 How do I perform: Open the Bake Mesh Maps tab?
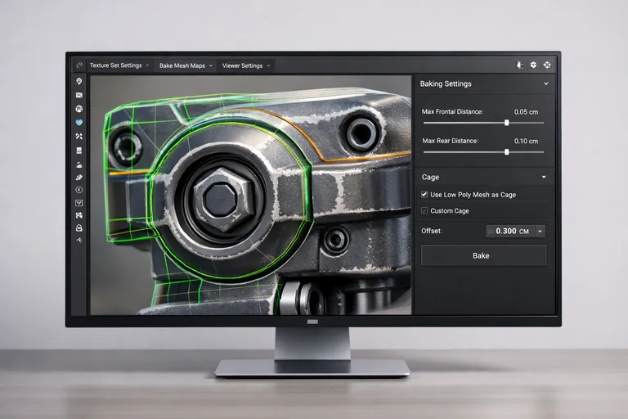(184, 65)
